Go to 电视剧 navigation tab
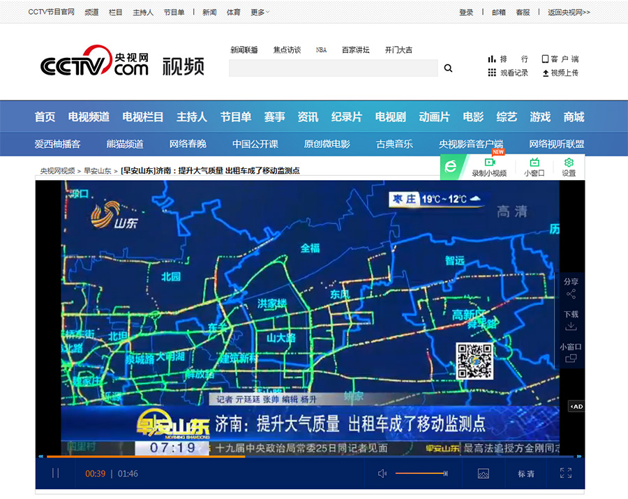This screenshot has width=628, height=499. point(390,117)
